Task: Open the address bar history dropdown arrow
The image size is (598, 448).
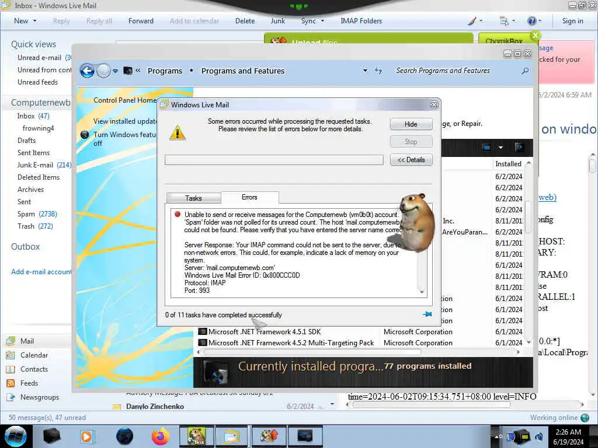Action: click(365, 71)
